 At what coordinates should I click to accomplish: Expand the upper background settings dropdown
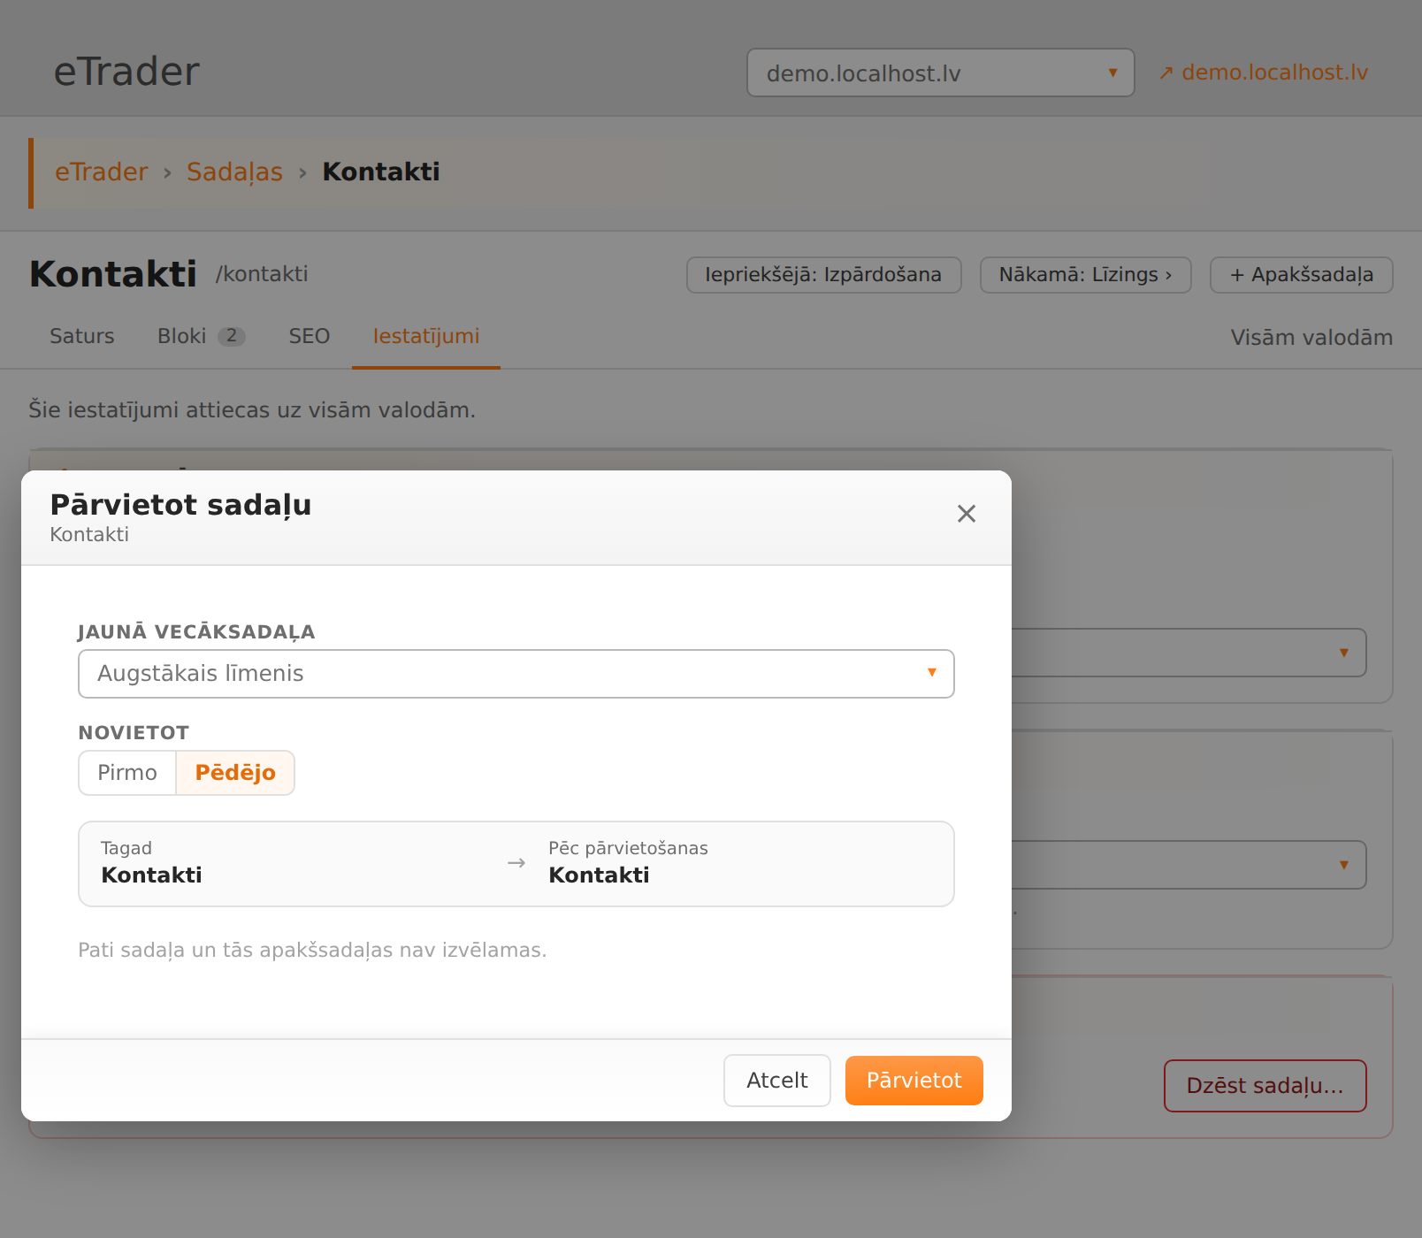pos(1189,653)
